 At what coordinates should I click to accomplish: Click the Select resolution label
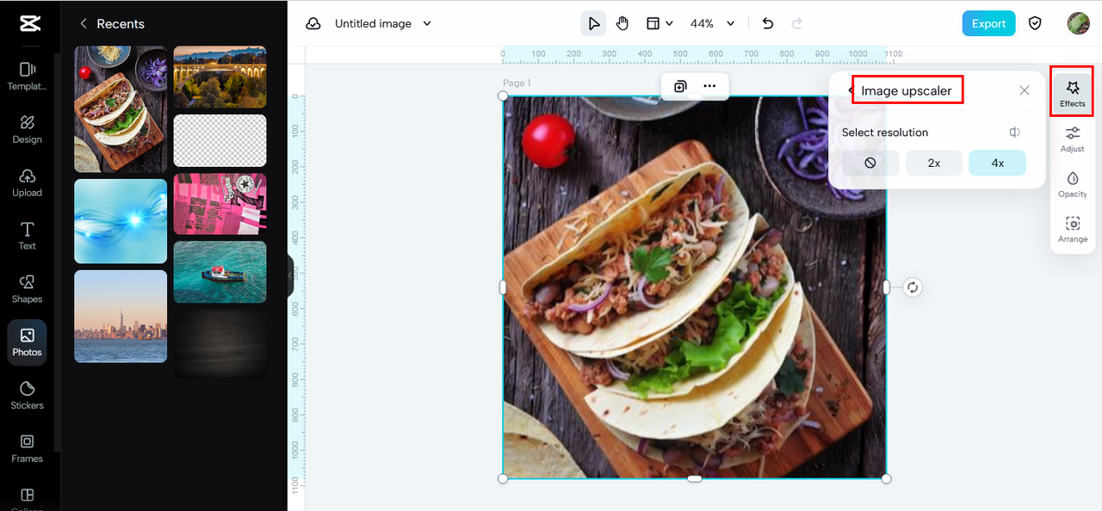(885, 132)
